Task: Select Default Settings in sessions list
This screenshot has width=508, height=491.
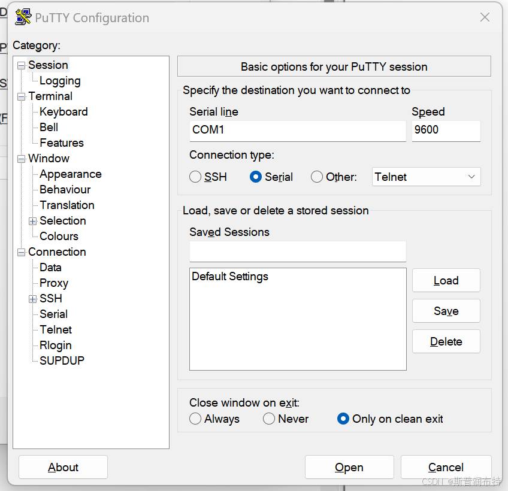Action: [229, 276]
